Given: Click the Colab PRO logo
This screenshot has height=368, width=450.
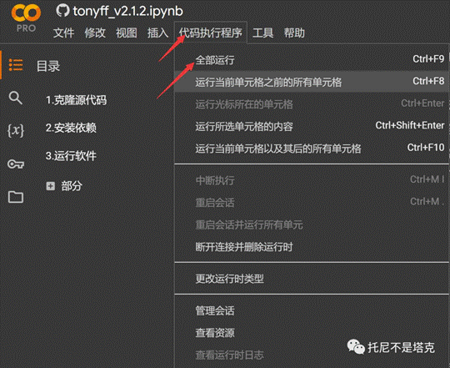Looking at the screenshot, I should [x=26, y=18].
